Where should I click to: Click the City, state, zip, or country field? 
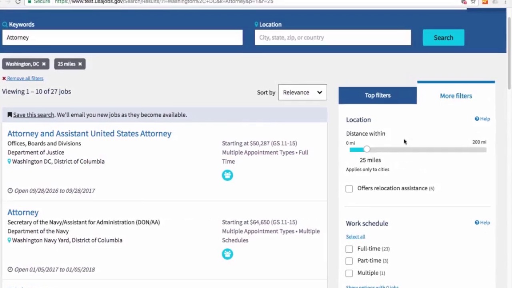tap(333, 38)
